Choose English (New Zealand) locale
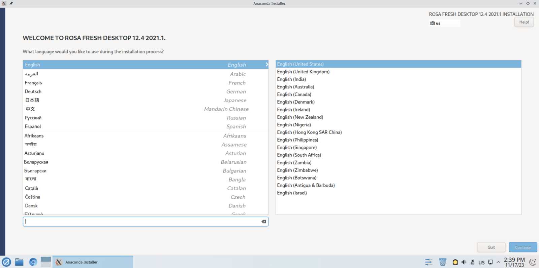Viewport: 539px width, 268px height. point(398,117)
